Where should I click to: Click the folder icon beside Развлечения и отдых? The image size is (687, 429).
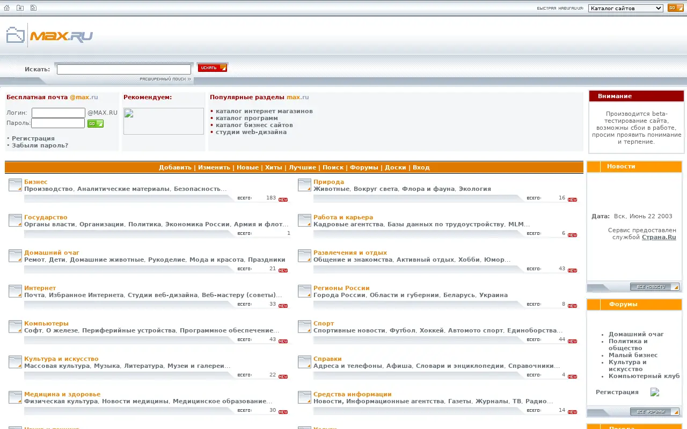(x=304, y=256)
